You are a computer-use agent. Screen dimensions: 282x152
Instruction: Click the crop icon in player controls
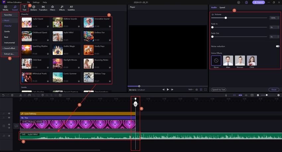point(201,89)
